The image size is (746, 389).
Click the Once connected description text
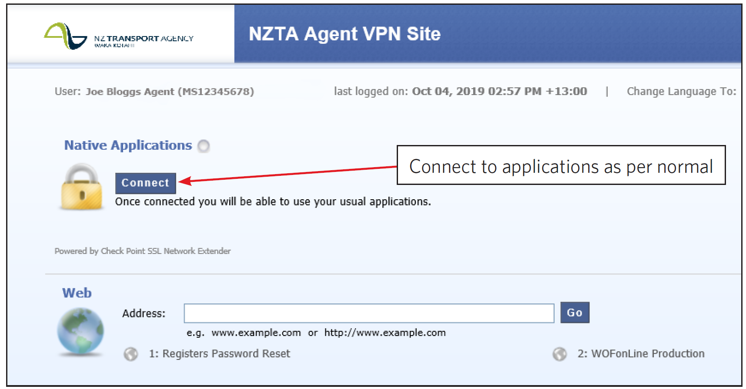(273, 202)
